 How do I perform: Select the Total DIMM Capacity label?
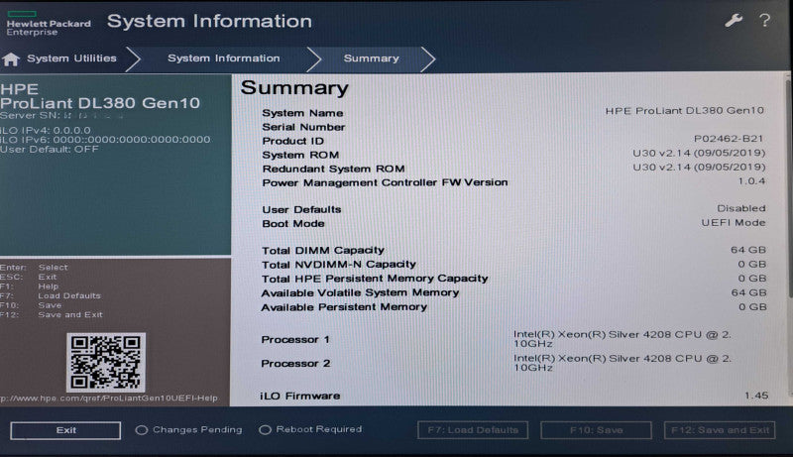pos(323,250)
